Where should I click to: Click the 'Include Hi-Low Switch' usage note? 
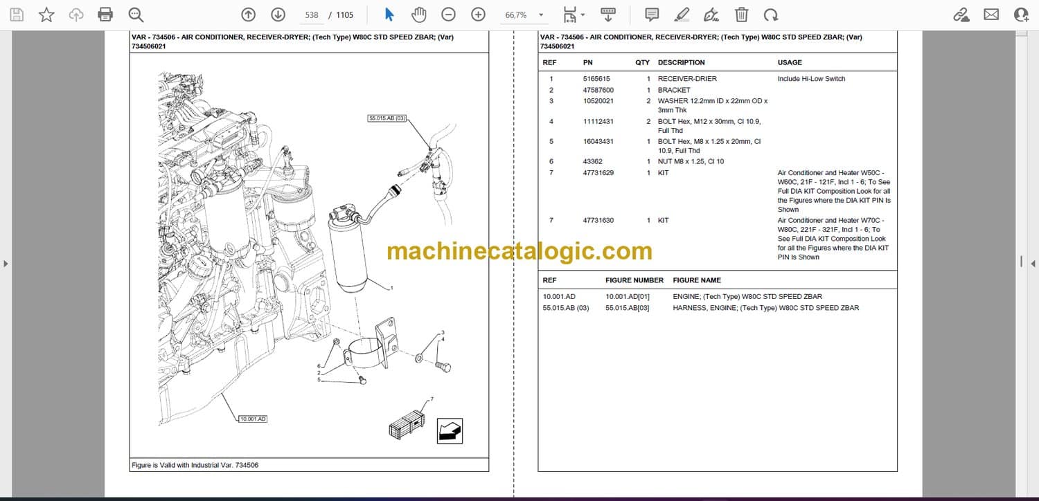[811, 79]
